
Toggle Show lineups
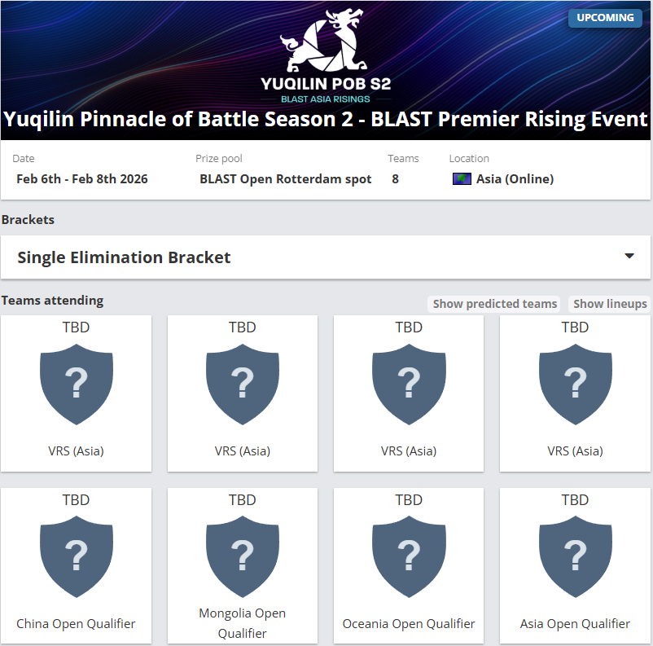(610, 304)
